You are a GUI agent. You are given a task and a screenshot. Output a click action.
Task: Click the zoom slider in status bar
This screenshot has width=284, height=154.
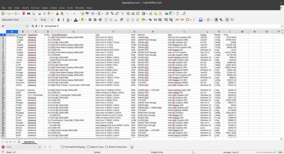click(x=266, y=152)
